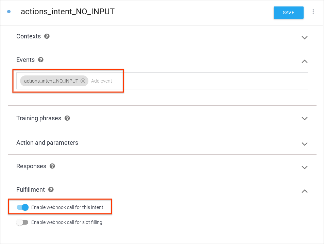Screen dimensions: 324x244
Task: Click the blue dot beside the intent name
Action: pos(9,12)
